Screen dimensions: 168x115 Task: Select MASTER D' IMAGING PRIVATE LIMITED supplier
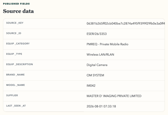114,96
